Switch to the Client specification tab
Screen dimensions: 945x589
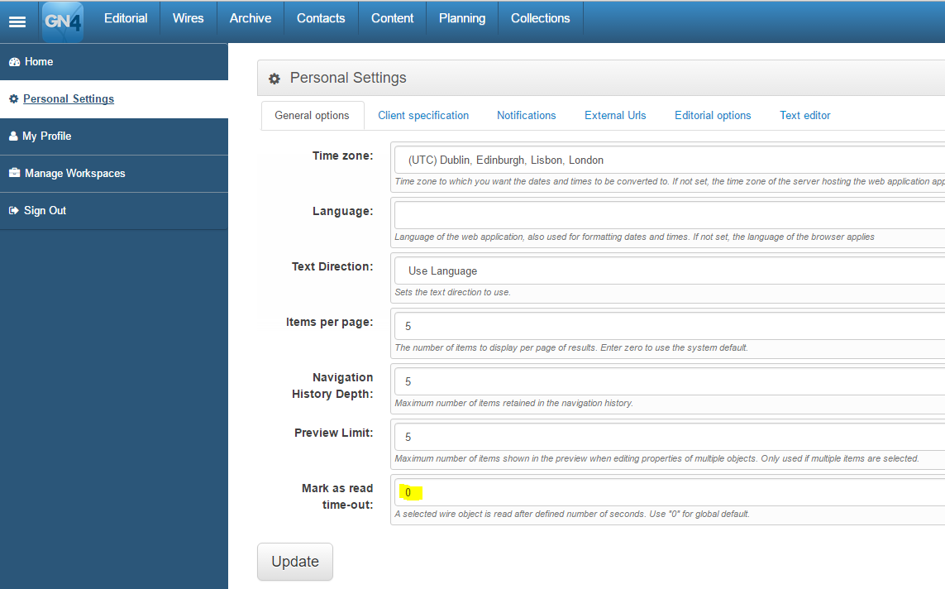coord(423,115)
